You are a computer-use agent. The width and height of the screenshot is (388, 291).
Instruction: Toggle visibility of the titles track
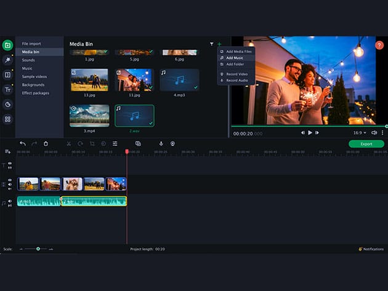click(10, 163)
